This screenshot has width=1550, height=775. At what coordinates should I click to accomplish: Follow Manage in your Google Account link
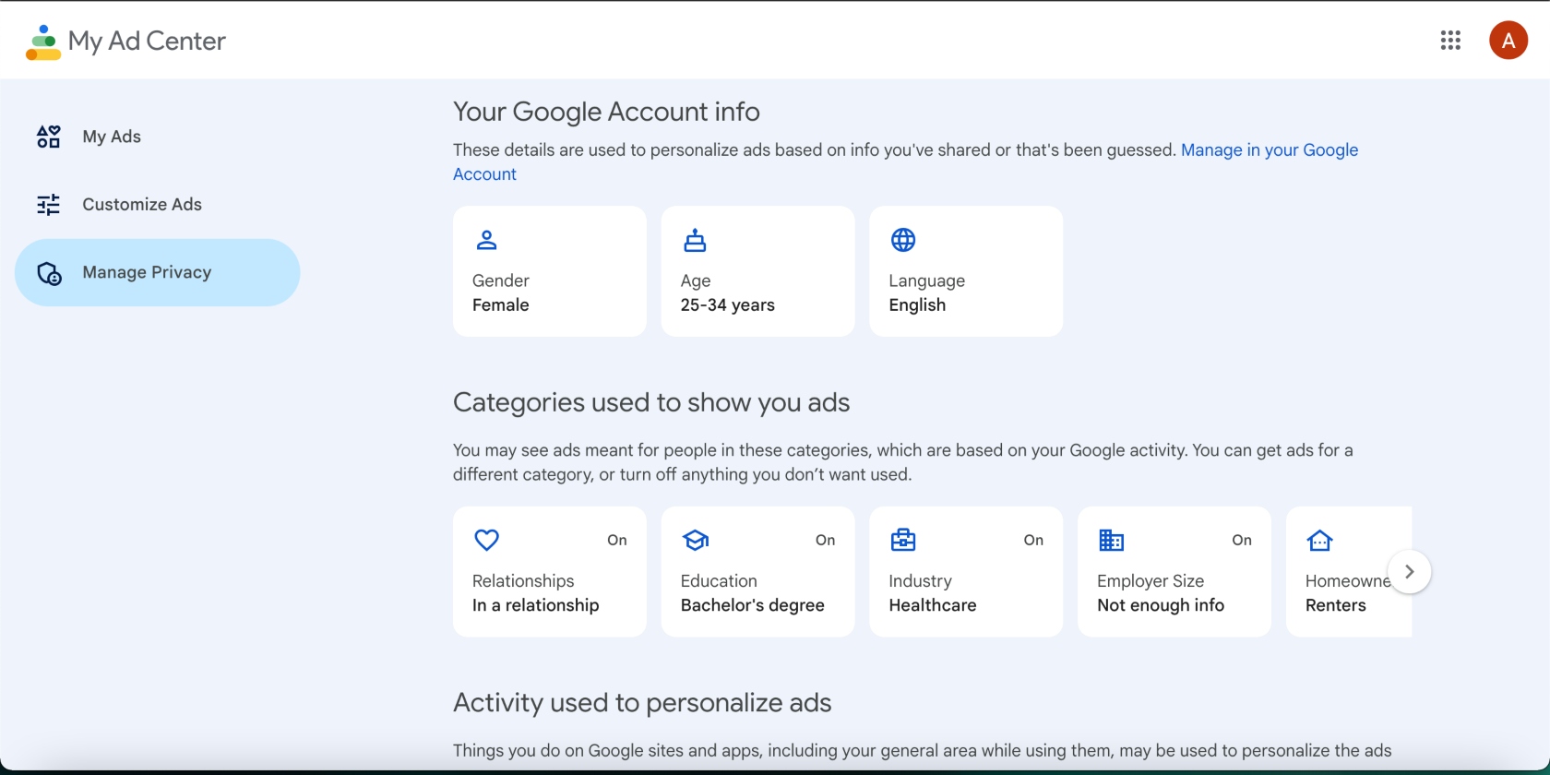coord(1270,150)
